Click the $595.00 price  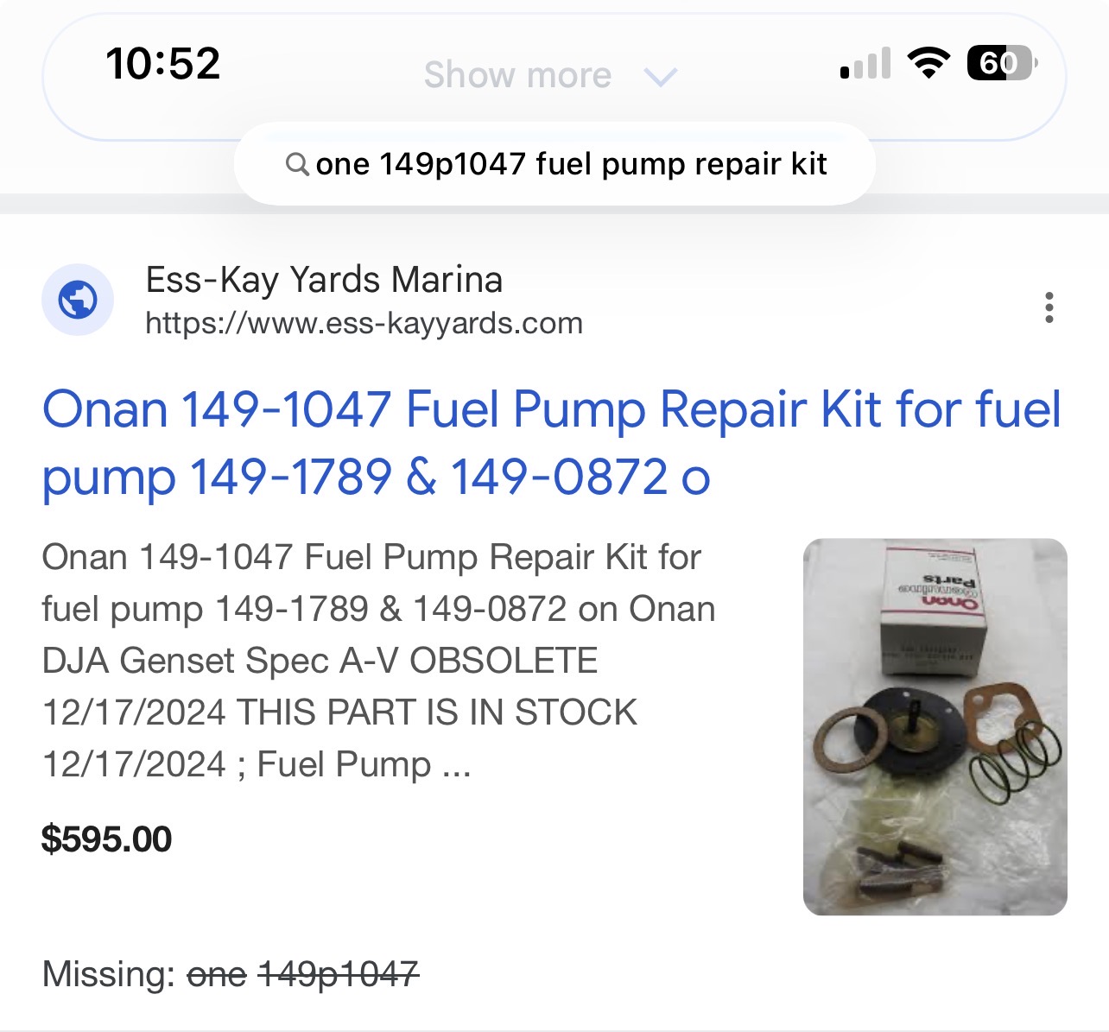(x=107, y=839)
